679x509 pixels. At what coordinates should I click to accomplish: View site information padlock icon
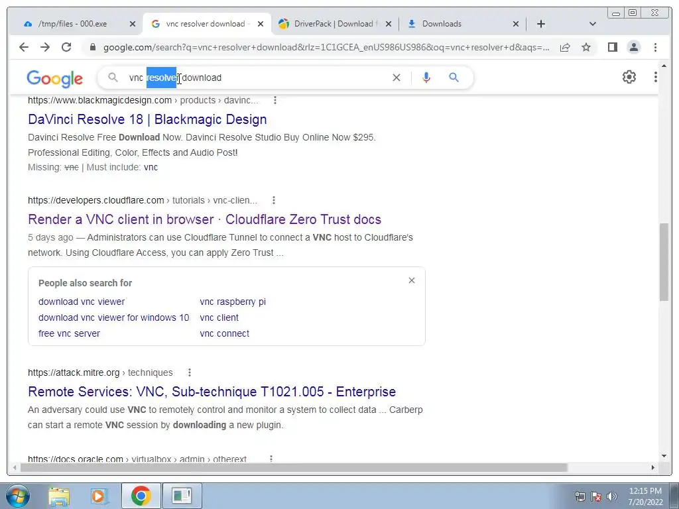pos(93,47)
